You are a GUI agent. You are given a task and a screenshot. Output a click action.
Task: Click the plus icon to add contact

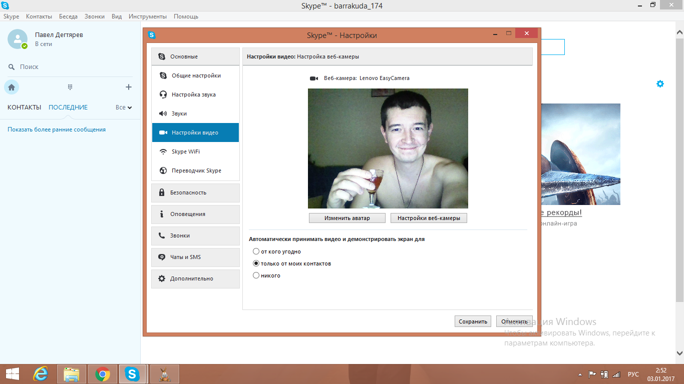[129, 87]
